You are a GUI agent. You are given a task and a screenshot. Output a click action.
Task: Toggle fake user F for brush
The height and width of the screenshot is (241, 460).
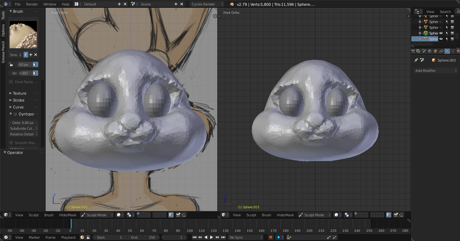pos(26,55)
